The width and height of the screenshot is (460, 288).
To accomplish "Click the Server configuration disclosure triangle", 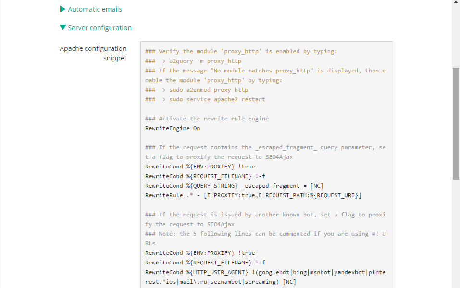I will [62, 27].
